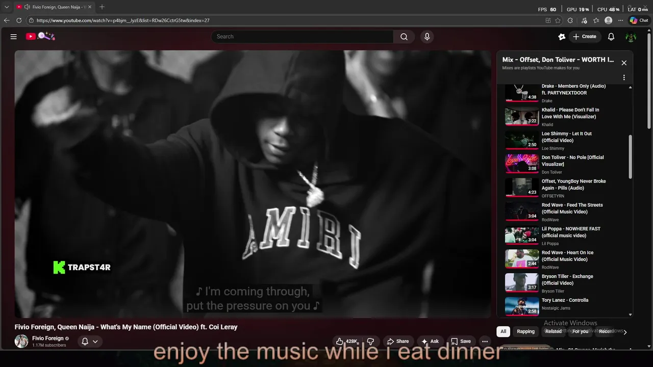The height and width of the screenshot is (367, 653).
Task: Play Loe Shimmy - Let It Out
Action: [564, 141]
